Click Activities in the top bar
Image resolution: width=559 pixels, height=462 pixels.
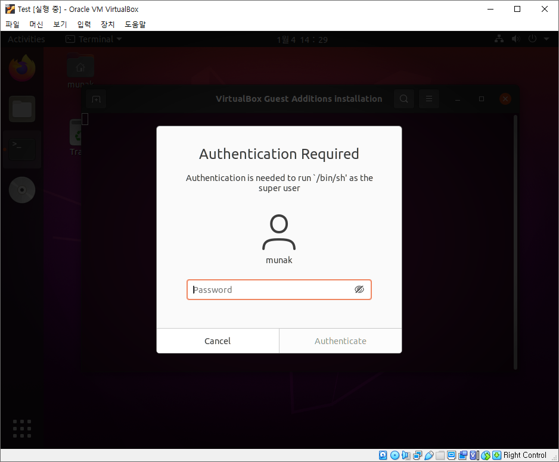tap(26, 39)
